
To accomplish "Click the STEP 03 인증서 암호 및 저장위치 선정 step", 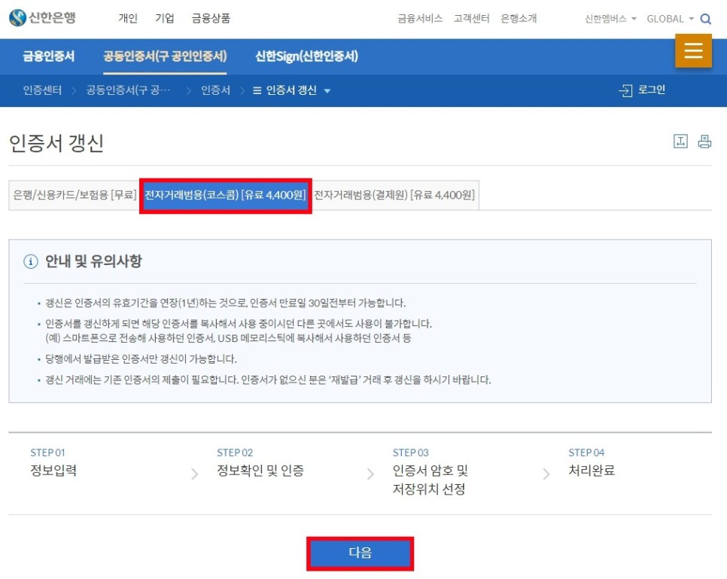I will coord(430,472).
